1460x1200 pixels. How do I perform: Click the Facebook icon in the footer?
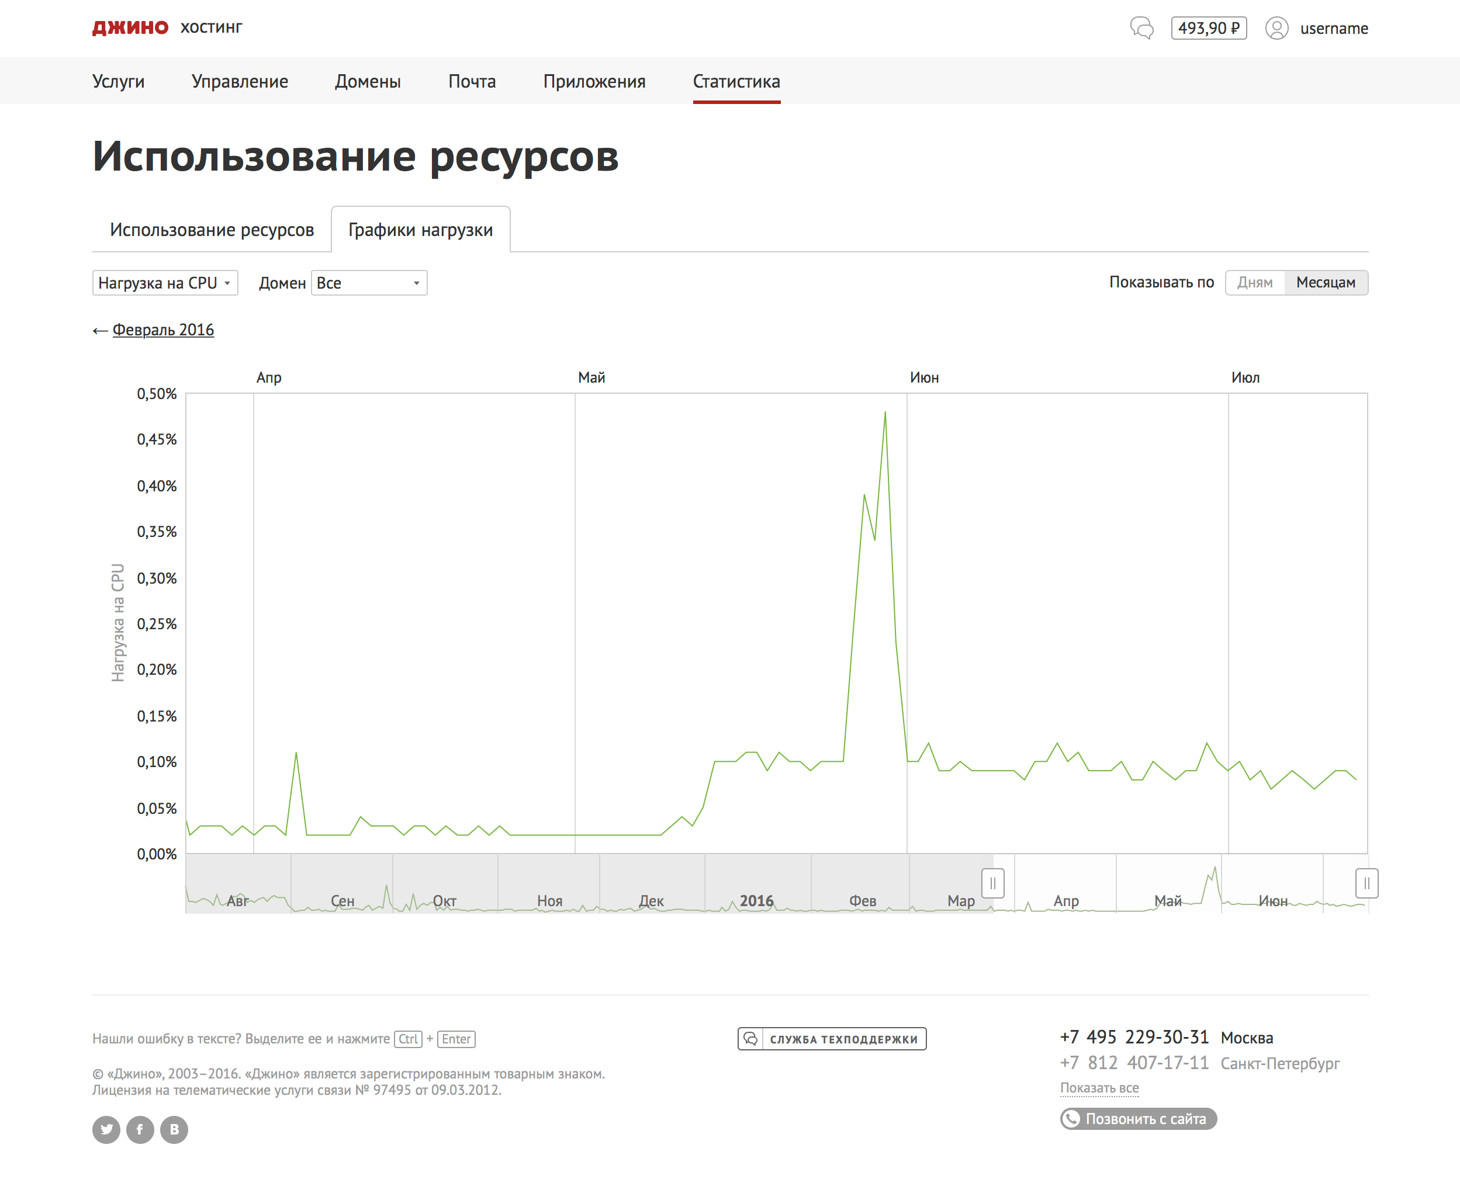(x=140, y=1129)
